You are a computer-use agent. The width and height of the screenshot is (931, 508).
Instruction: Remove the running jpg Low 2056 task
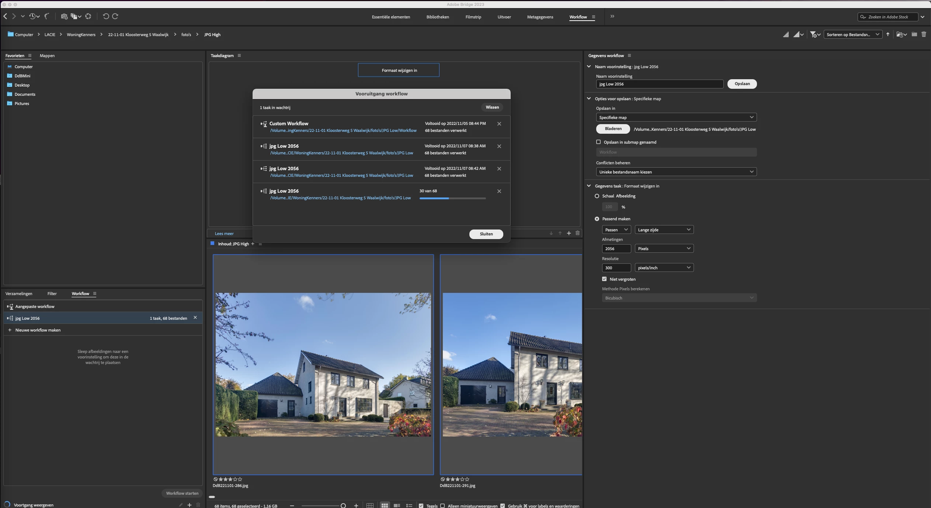(x=499, y=191)
